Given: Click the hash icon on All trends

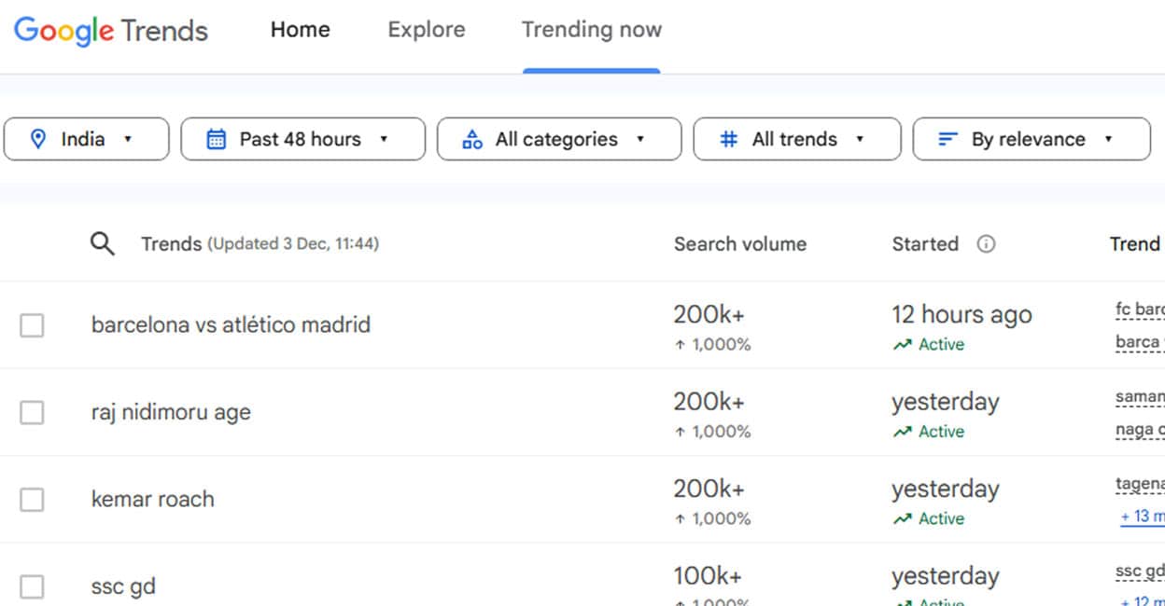Looking at the screenshot, I should (x=729, y=139).
